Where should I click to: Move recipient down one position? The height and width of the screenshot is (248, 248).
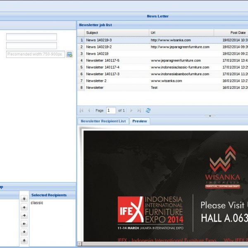click(24, 232)
